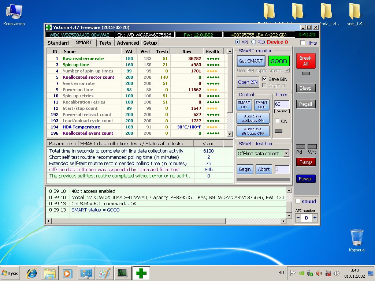Enable the Hints checkbox
This screenshot has width=375, height=281.
click(x=302, y=43)
